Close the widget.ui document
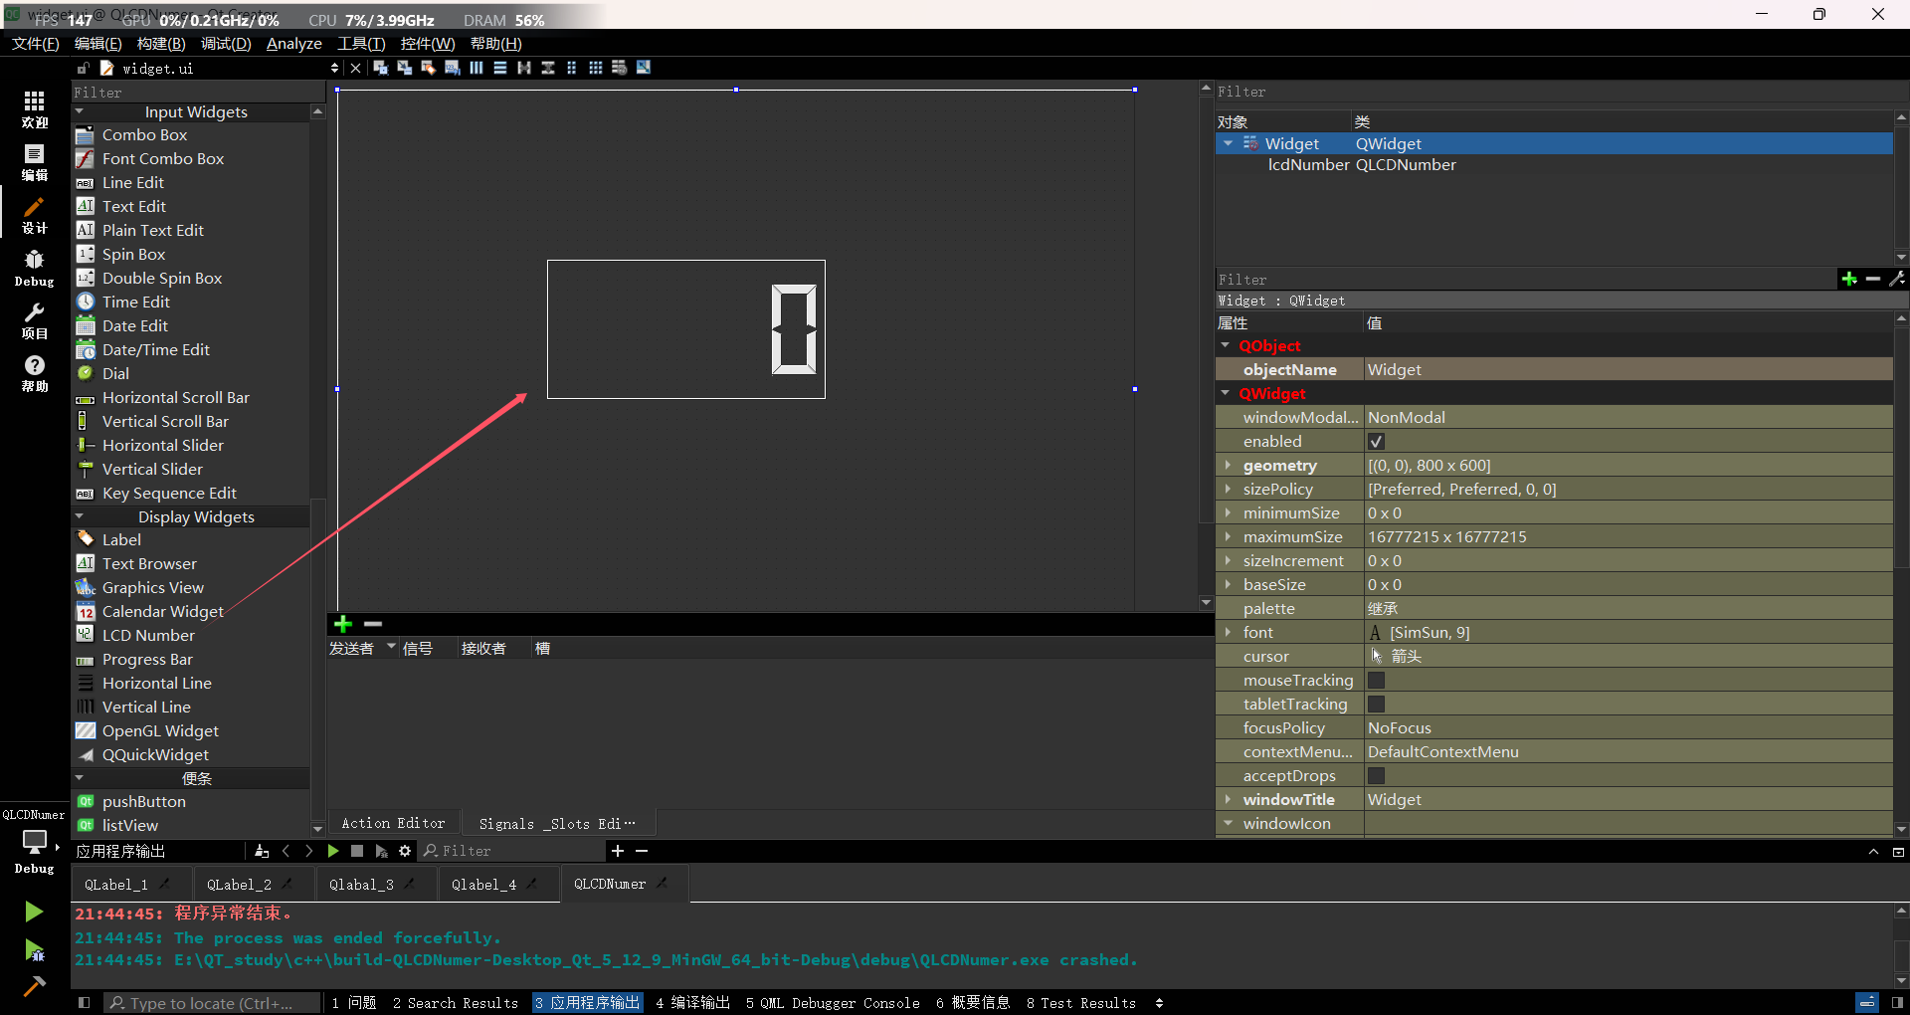 pyautogui.click(x=355, y=68)
